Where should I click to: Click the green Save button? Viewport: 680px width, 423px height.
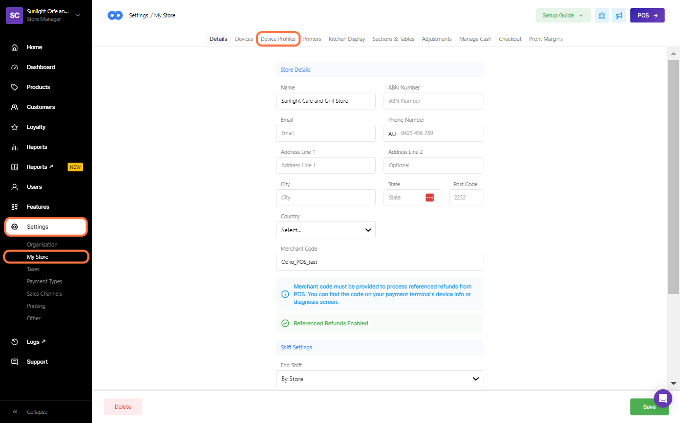(x=649, y=407)
